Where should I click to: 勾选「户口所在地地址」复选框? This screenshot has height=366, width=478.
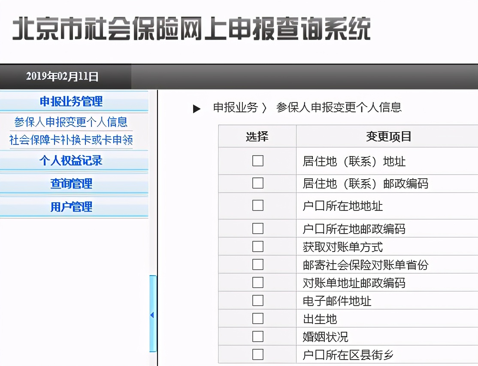(257, 206)
